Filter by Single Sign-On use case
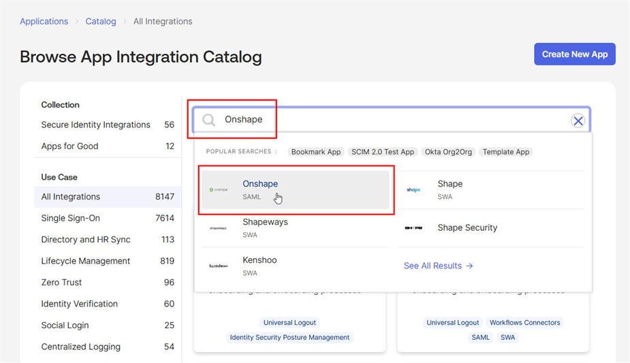The height and width of the screenshot is (363, 630). point(71,218)
